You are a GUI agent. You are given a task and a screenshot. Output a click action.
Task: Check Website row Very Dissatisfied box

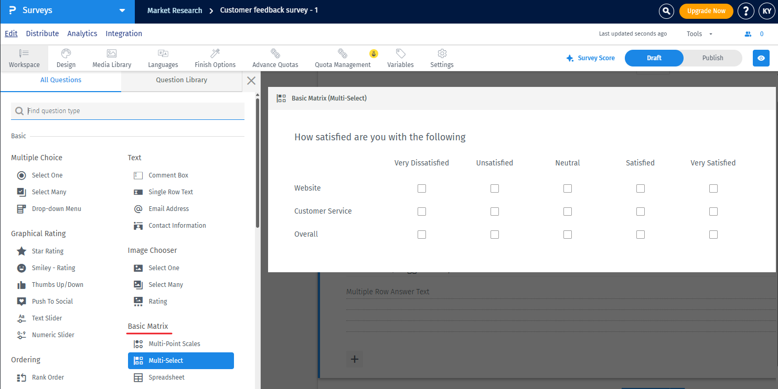422,188
